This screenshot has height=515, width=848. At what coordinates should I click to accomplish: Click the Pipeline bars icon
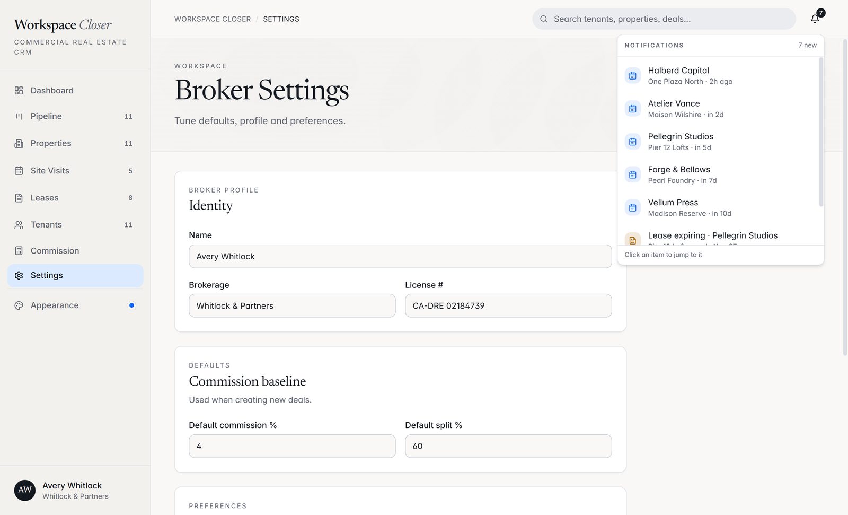coord(19,116)
